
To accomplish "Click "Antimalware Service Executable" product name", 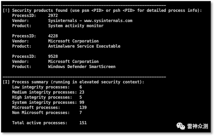I will [x=84, y=46].
